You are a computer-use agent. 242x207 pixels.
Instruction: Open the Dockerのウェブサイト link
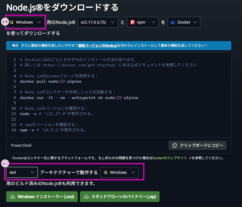pos(169,158)
